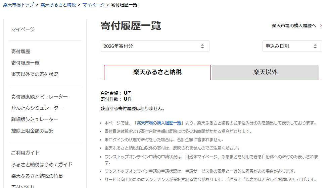
Task: Click 楽天ふるさと納税の特長 sidebar link
Action: (x=37, y=176)
